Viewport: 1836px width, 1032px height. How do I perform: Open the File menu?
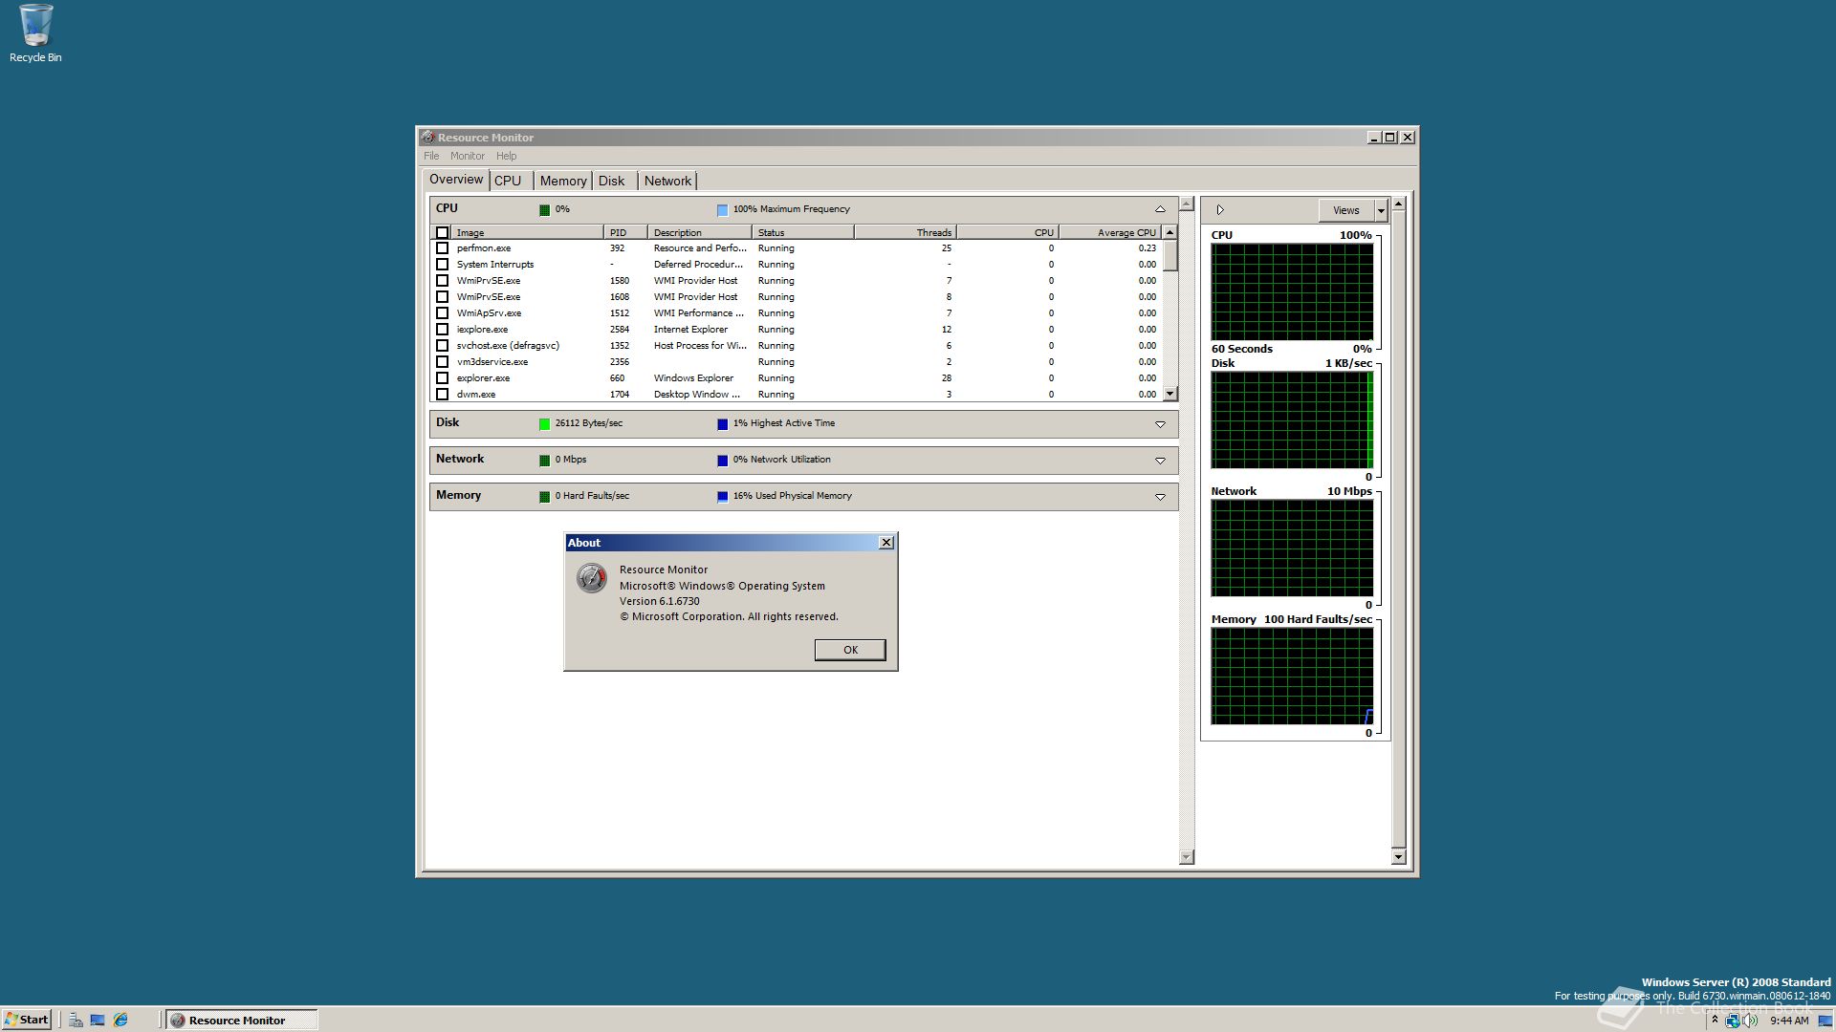(x=431, y=156)
